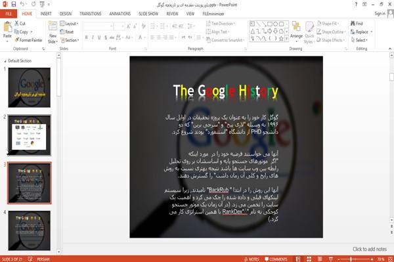Click the zoom slider in status bar
The width and height of the screenshot is (394, 262).
(355, 259)
